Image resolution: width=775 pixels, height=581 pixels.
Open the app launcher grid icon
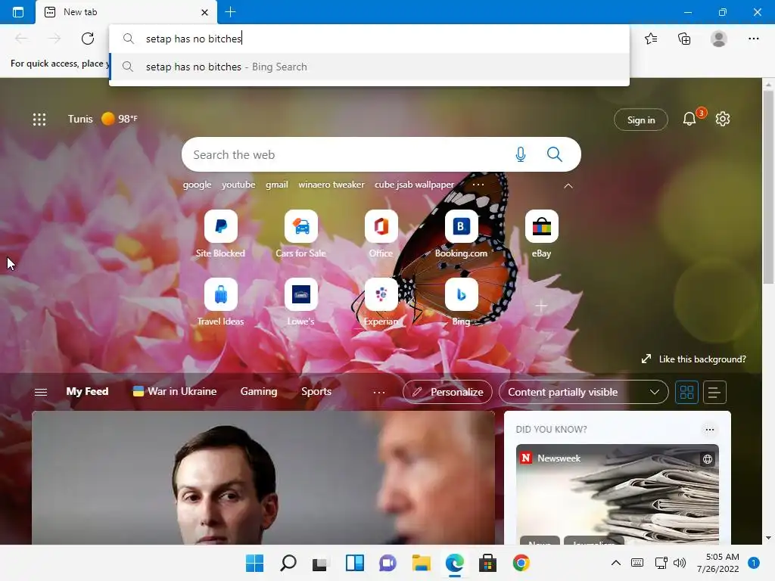pos(39,119)
